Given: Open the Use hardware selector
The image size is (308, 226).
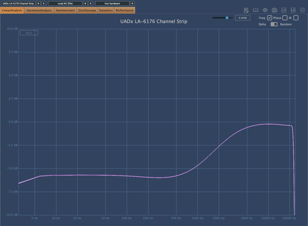Looking at the screenshot, I should [x=112, y=4].
